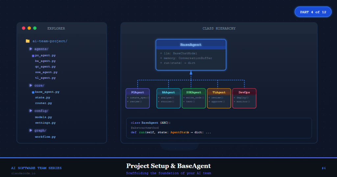Viewport: 337px width, 177px height.
Task: Select the POAgent class box
Action: tap(138, 98)
